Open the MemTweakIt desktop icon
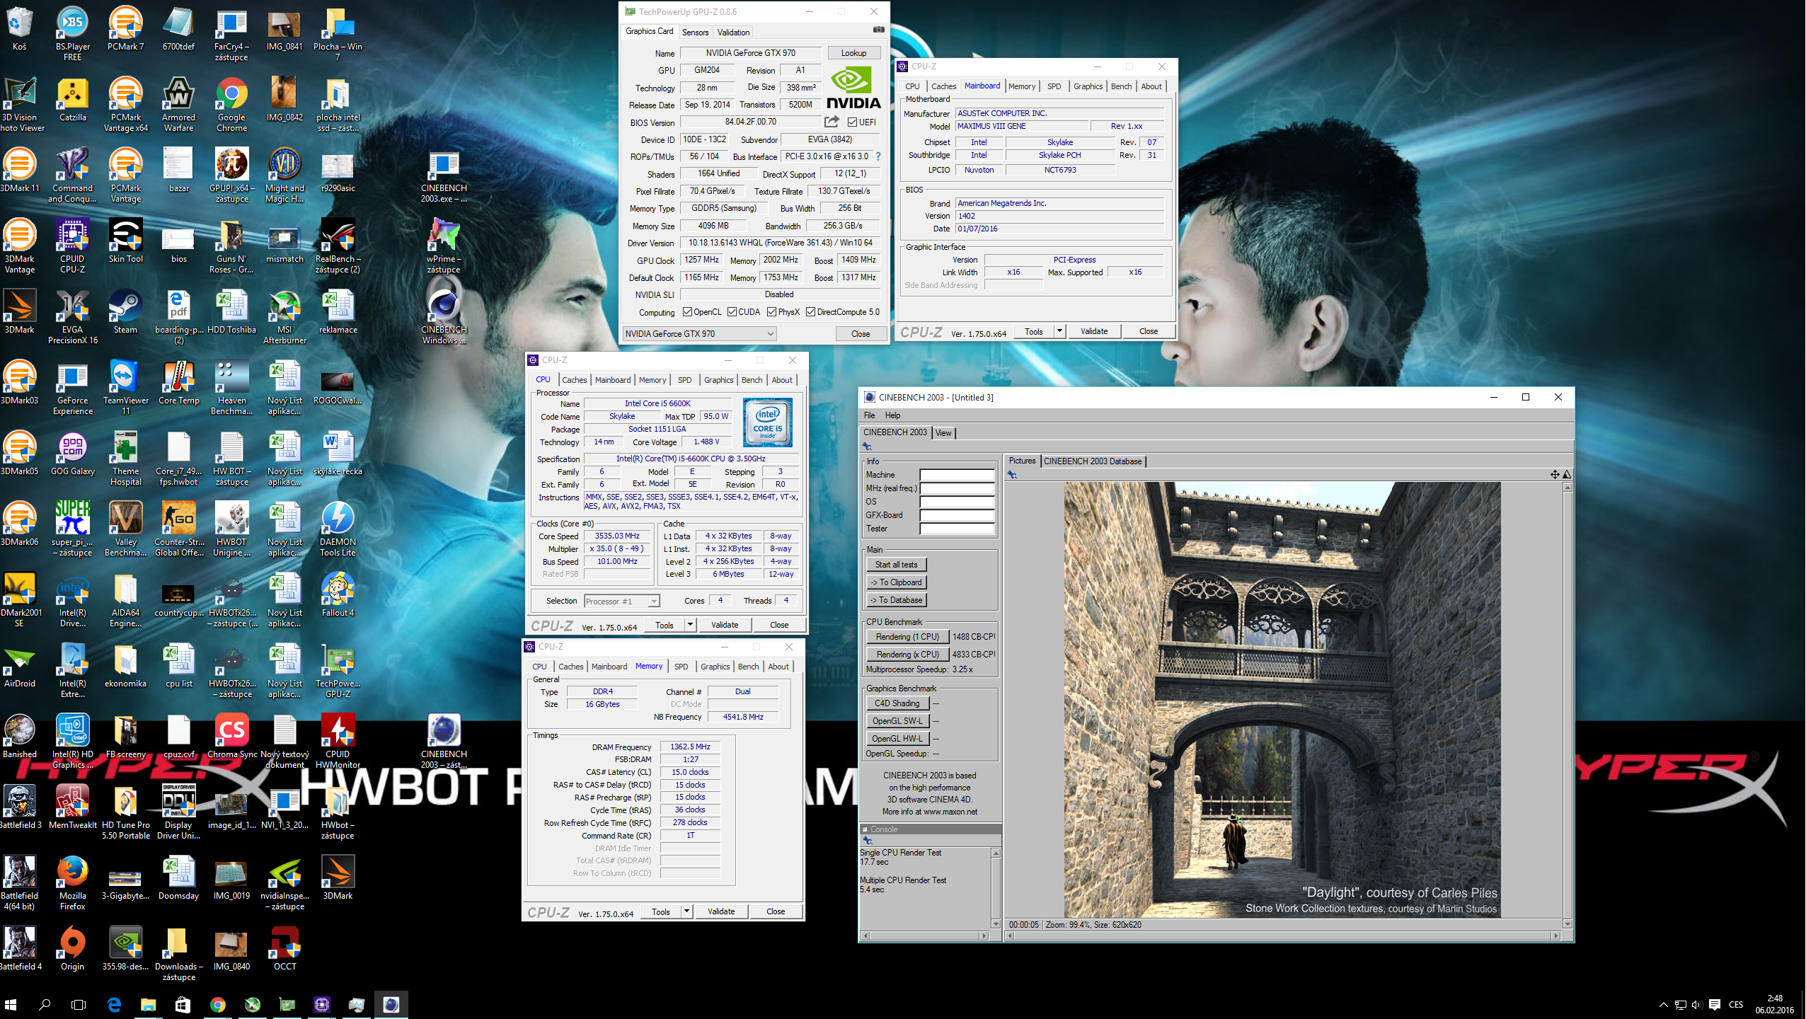 [x=72, y=807]
